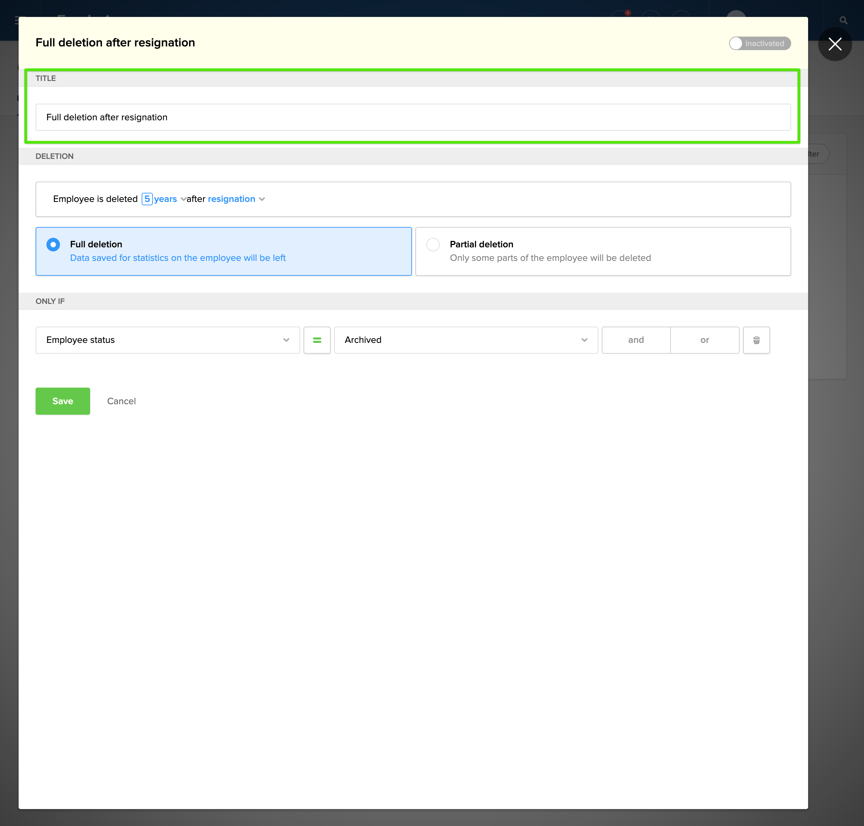Select the Full deletion radio button
This screenshot has height=826, width=864.
point(53,244)
